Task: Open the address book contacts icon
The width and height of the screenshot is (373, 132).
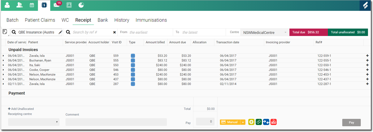Action: click(69, 5)
